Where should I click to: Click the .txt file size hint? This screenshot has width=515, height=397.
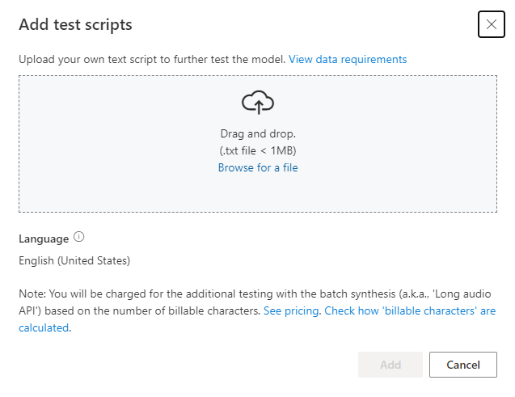coord(258,151)
